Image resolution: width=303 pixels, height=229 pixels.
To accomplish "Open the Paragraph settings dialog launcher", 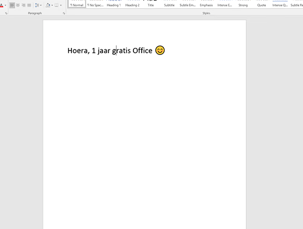I will point(64,13).
